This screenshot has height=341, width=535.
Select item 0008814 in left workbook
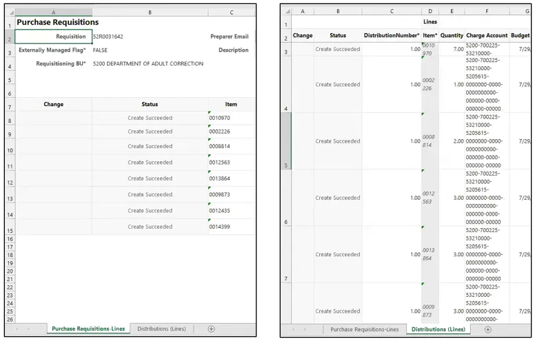pyautogui.click(x=232, y=146)
